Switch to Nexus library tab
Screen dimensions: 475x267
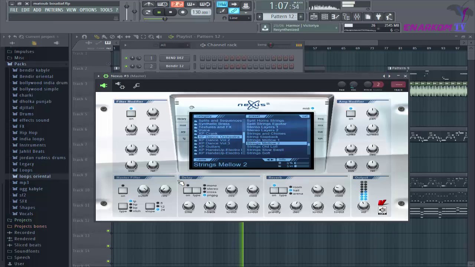[182, 119]
